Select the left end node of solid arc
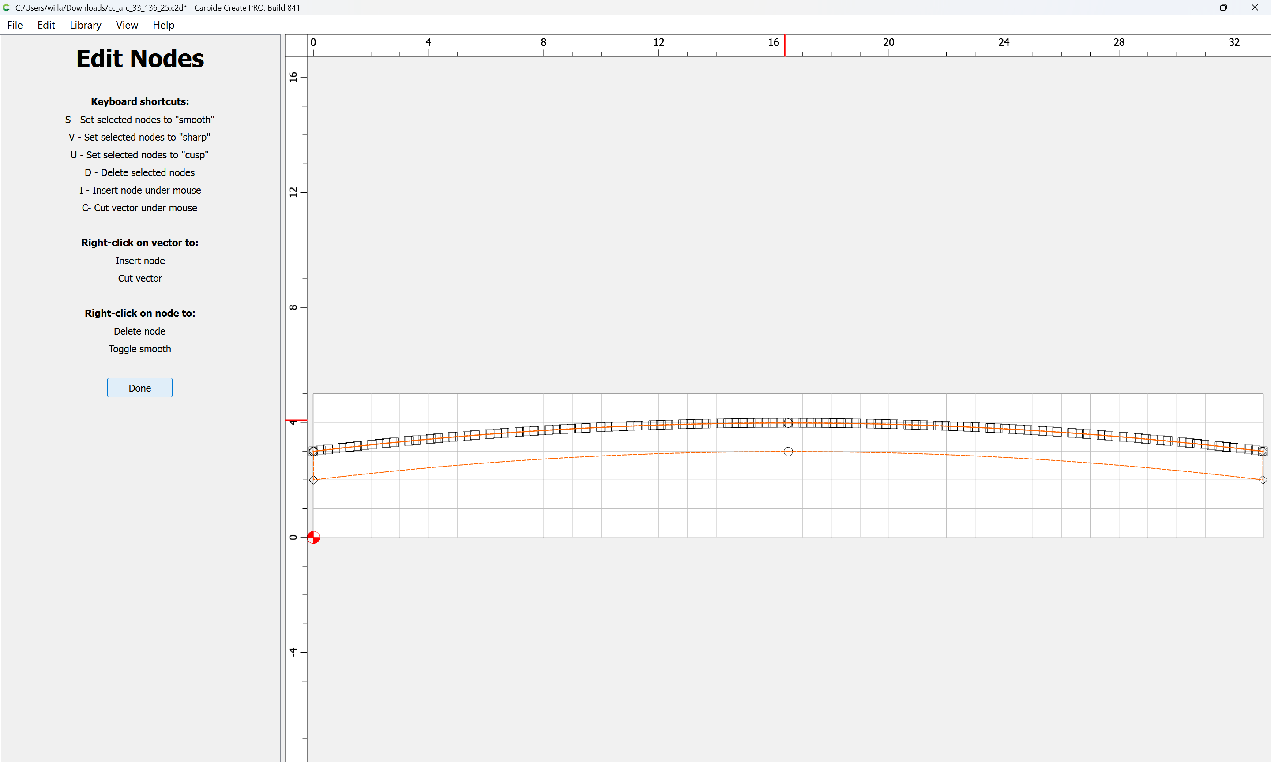The height and width of the screenshot is (762, 1271). coord(313,452)
